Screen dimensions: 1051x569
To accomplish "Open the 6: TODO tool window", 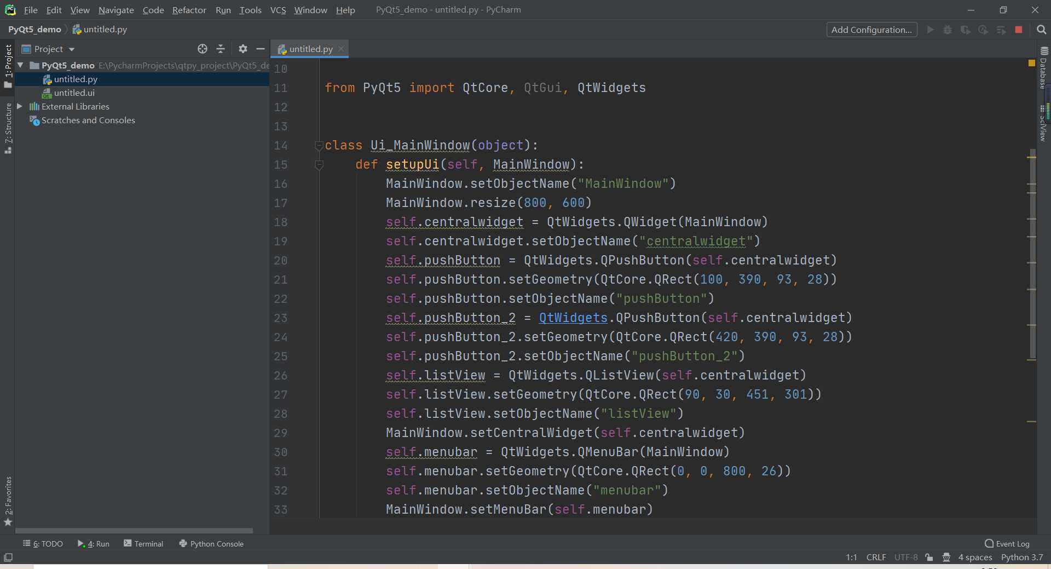I will 43,544.
